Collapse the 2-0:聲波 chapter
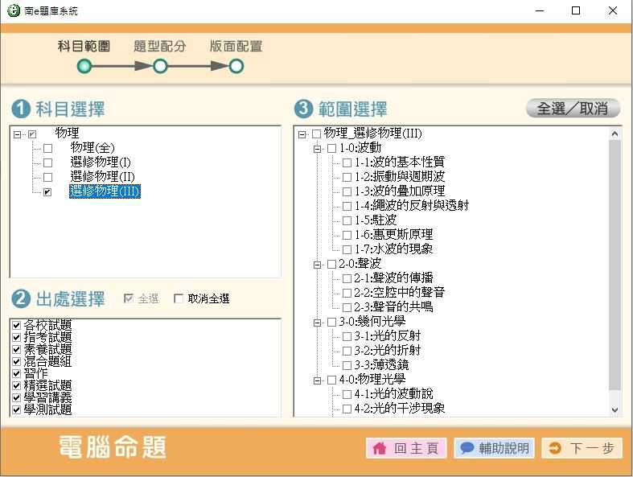 tap(318, 265)
